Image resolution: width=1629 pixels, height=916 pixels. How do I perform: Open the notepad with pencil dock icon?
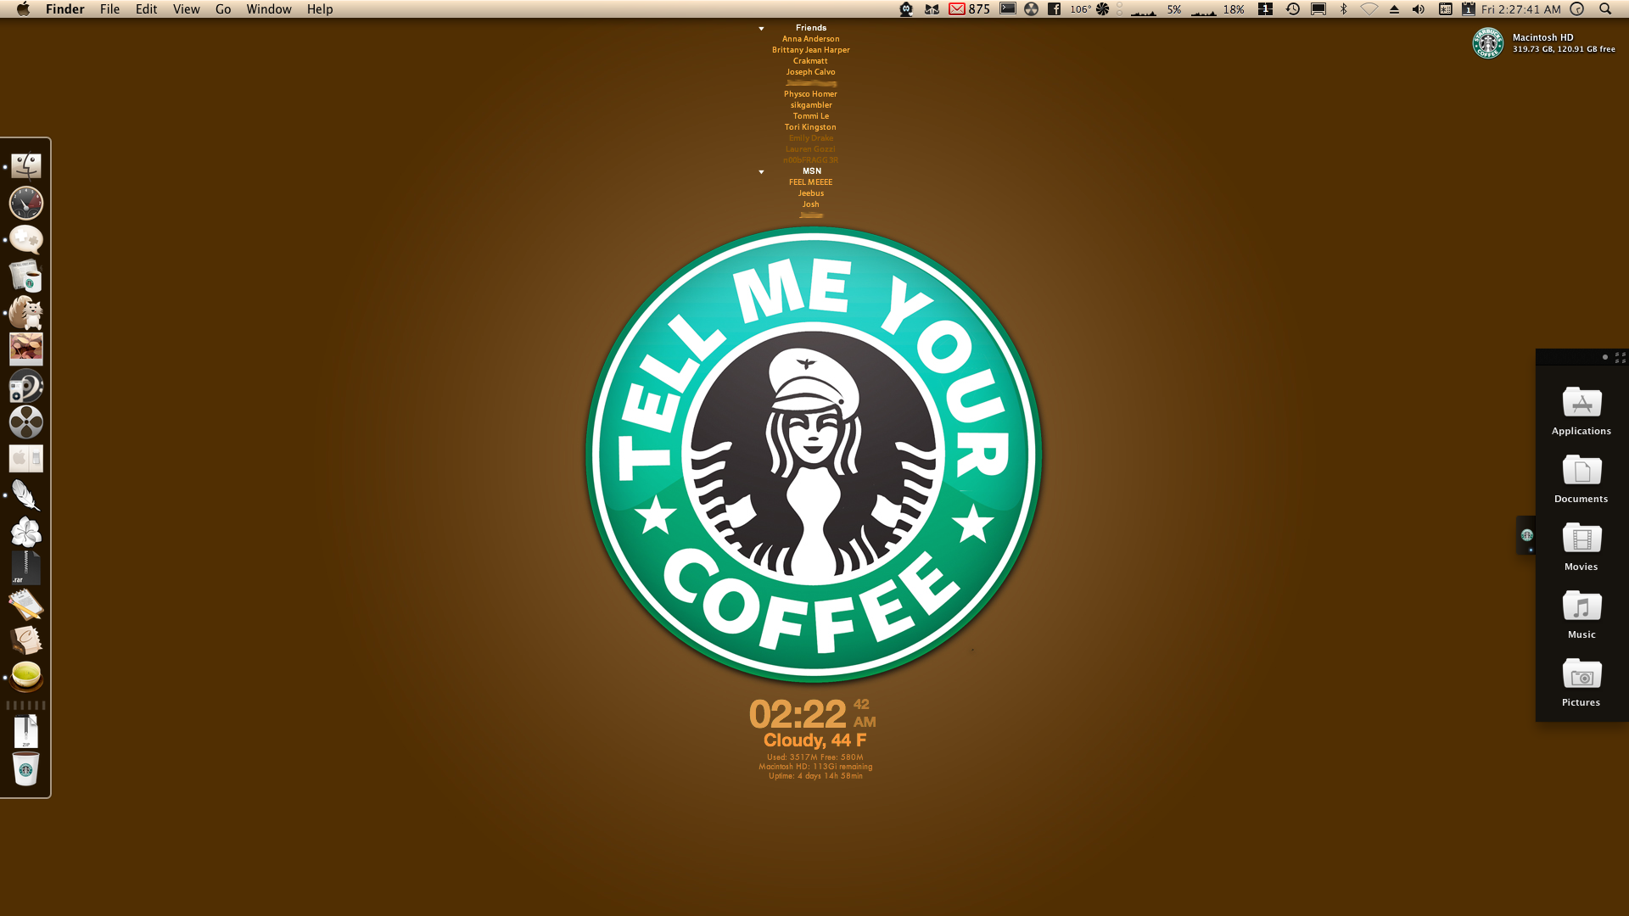[25, 605]
